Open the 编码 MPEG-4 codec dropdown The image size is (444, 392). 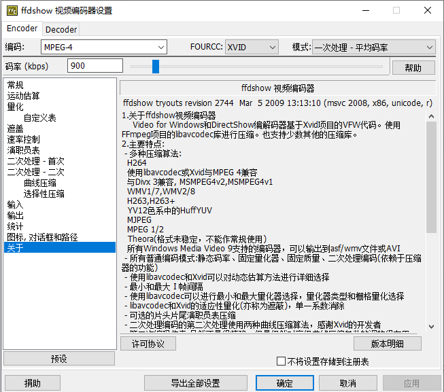point(104,47)
